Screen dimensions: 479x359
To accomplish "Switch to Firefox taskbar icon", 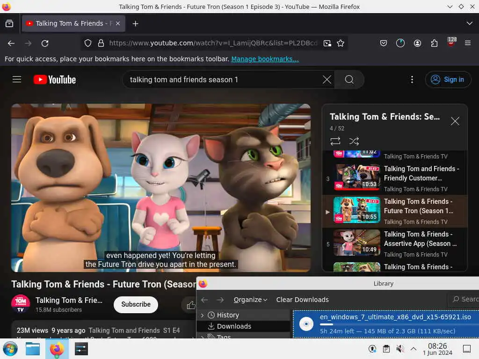I will [57, 349].
